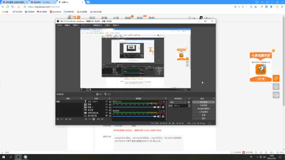This screenshot has width=285, height=160.
Task: Pop out the Controls dock icon
Action: 214,98
